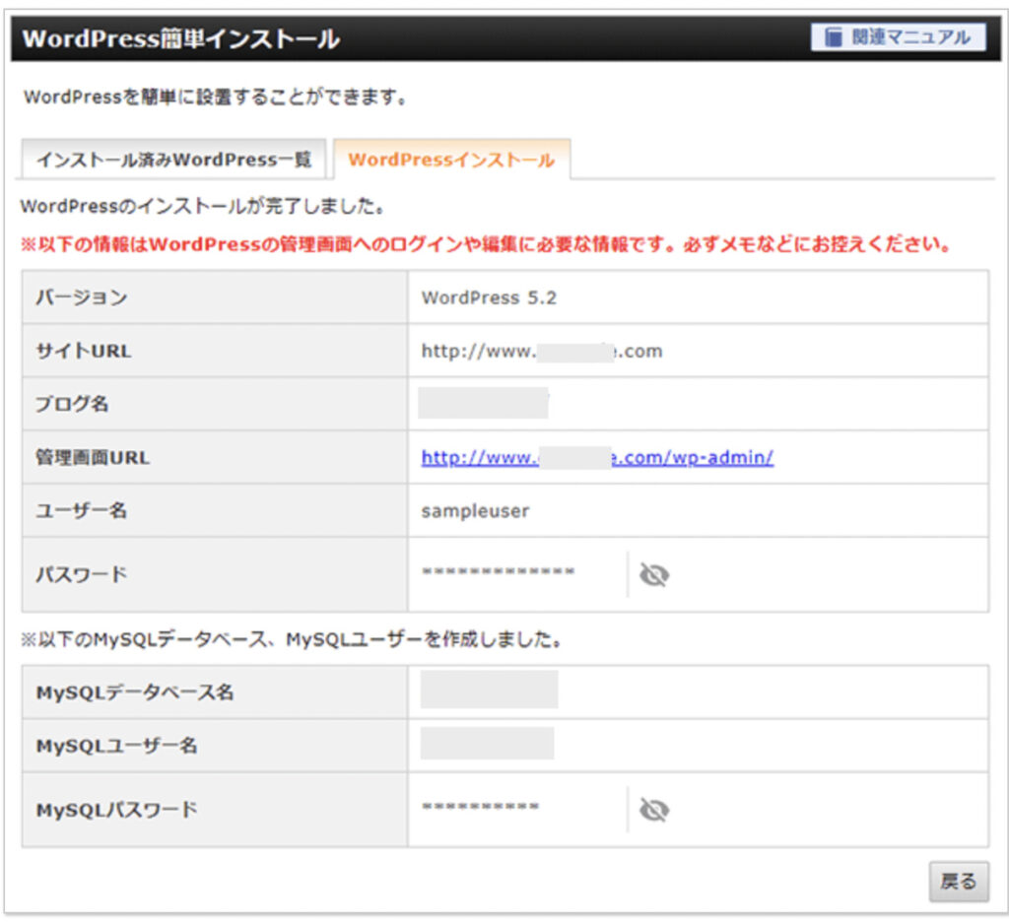Viewport: 1009px width, 922px height.
Task: Select the sampleuser username value
Action: pyautogui.click(x=475, y=511)
